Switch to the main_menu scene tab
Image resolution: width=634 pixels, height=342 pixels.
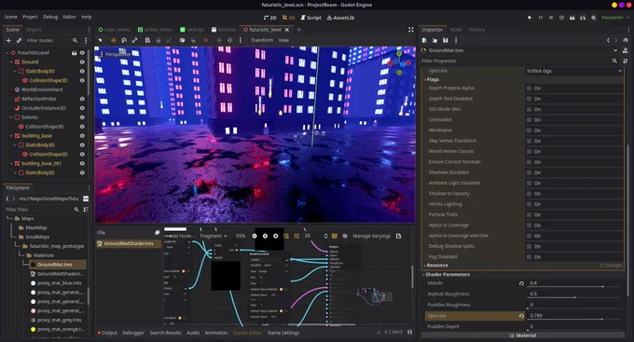(115, 30)
